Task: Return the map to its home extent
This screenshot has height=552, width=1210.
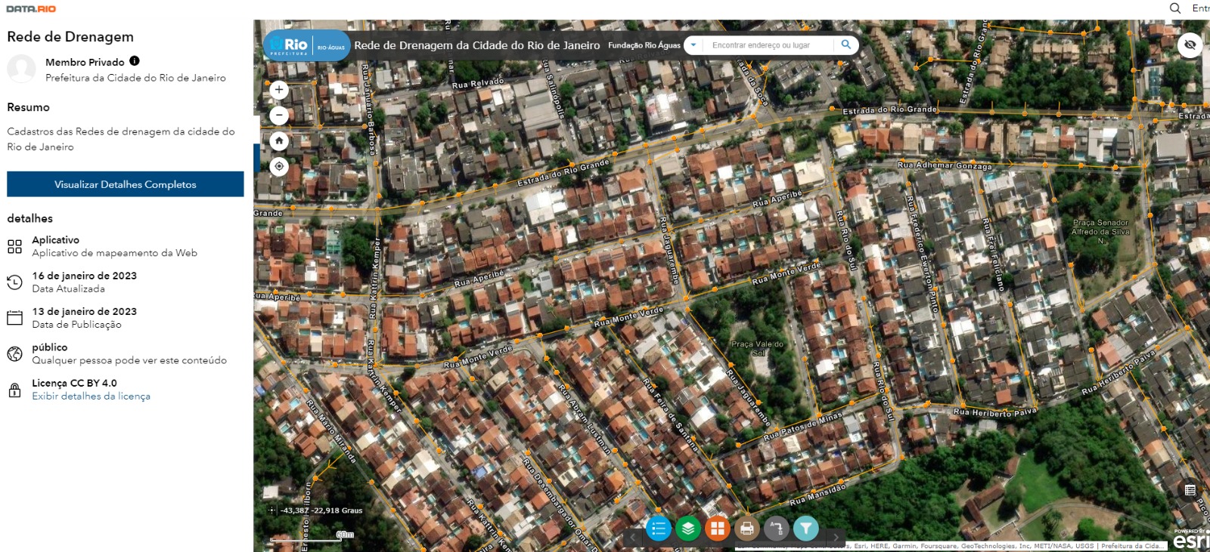Action: pyautogui.click(x=279, y=141)
